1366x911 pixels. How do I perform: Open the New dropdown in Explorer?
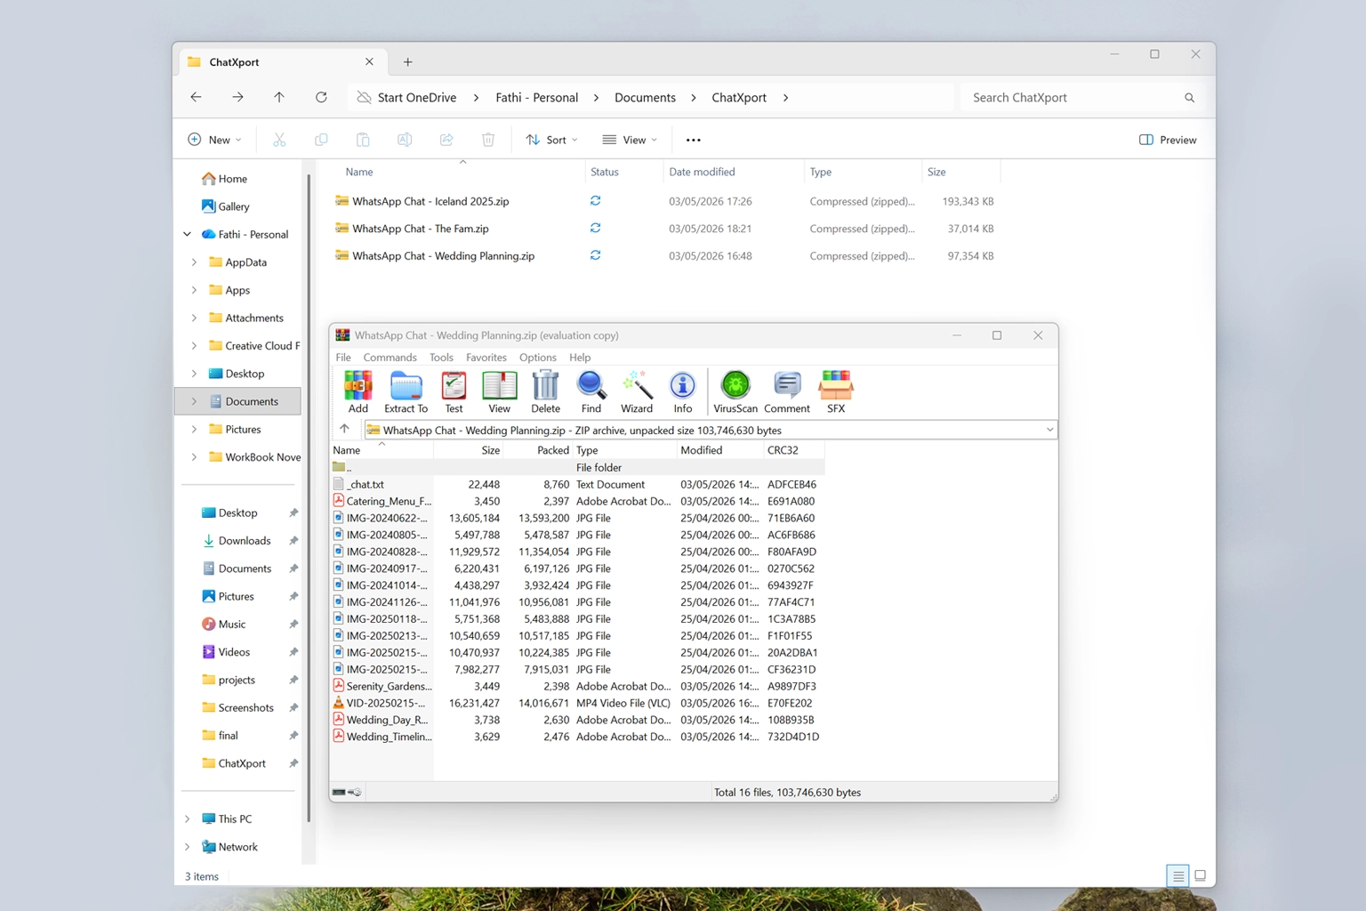tap(214, 140)
